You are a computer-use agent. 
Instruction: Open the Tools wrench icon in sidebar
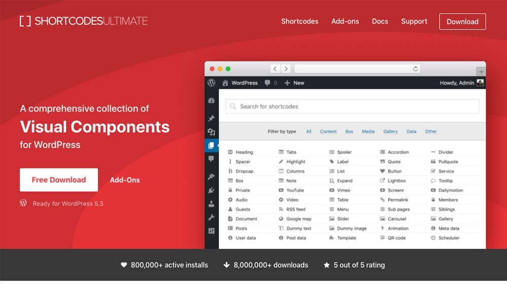tap(211, 218)
